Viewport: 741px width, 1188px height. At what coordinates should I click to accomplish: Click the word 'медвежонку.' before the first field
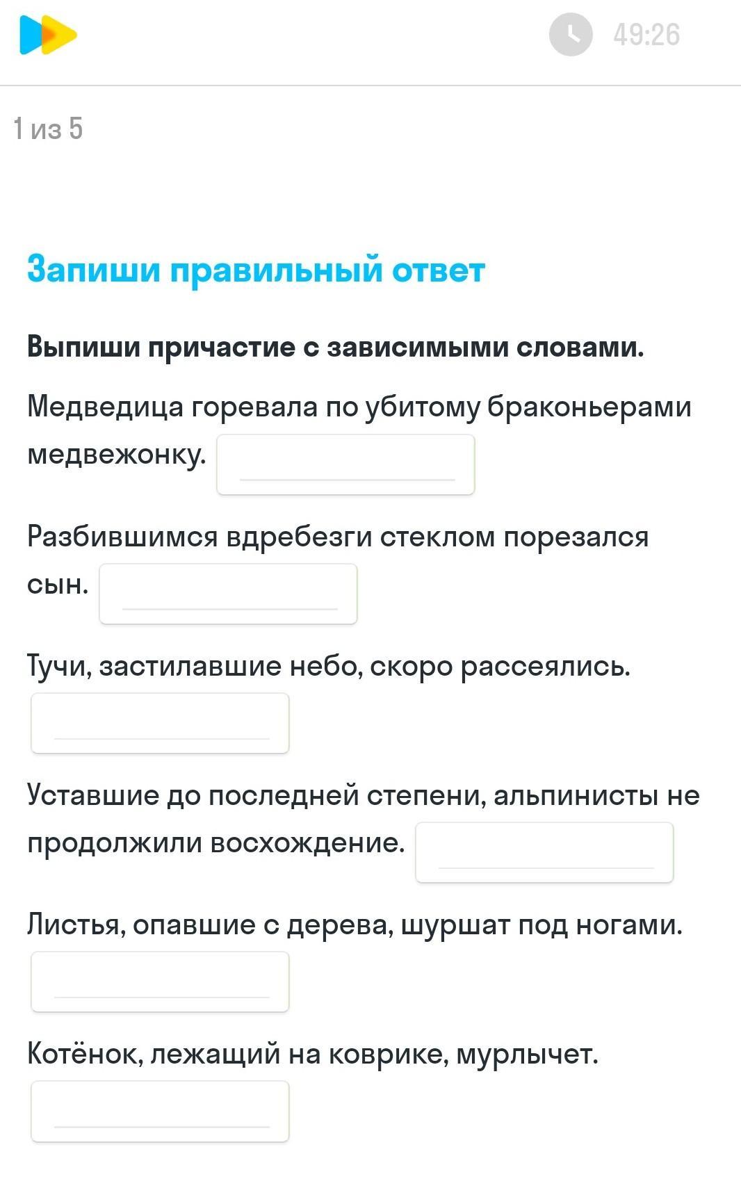[x=117, y=455]
